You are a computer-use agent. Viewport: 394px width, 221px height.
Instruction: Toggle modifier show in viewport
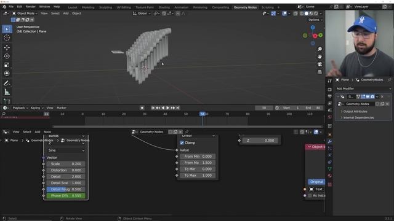pos(368,96)
